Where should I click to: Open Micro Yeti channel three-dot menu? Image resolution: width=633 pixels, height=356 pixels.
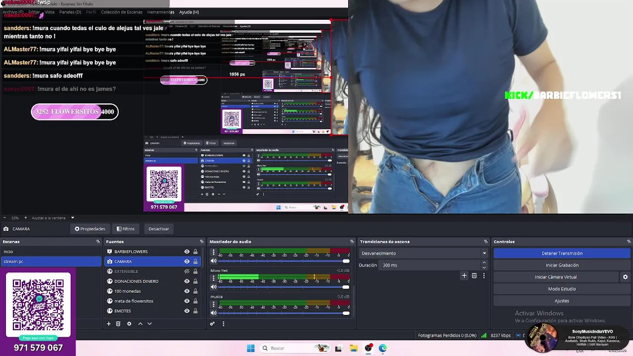[214, 278]
